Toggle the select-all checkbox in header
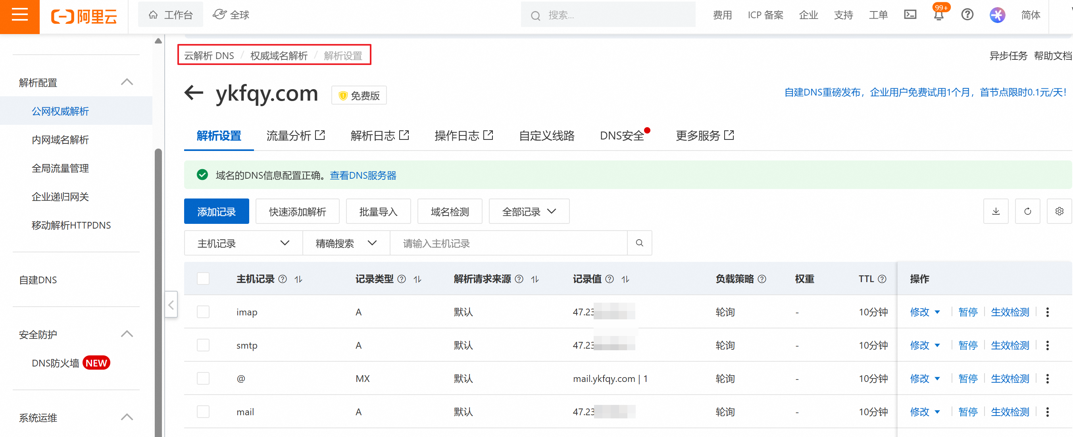1073x437 pixels. coord(203,279)
